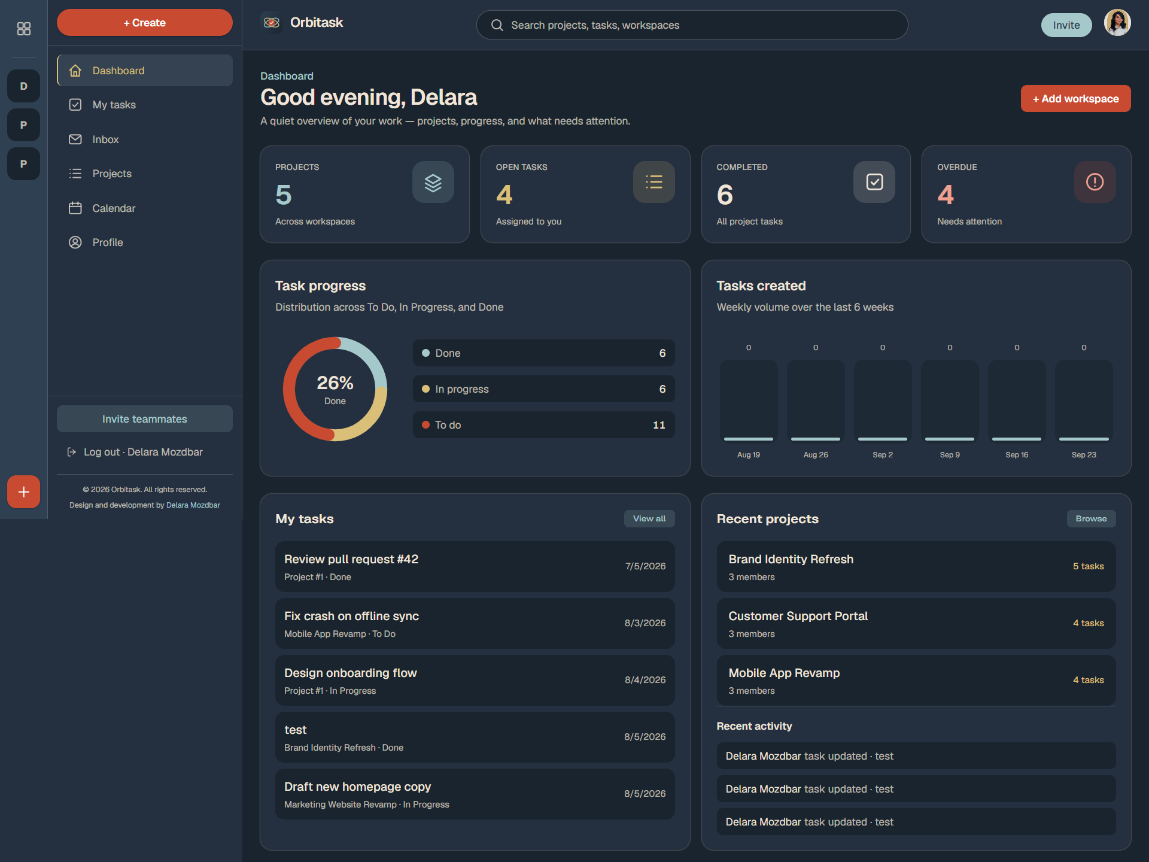The height and width of the screenshot is (862, 1149).
Task: Open the Dashboard breadcrumb label
Action: [287, 76]
